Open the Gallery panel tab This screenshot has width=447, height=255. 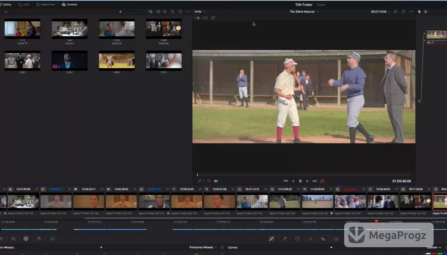tap(6, 4)
